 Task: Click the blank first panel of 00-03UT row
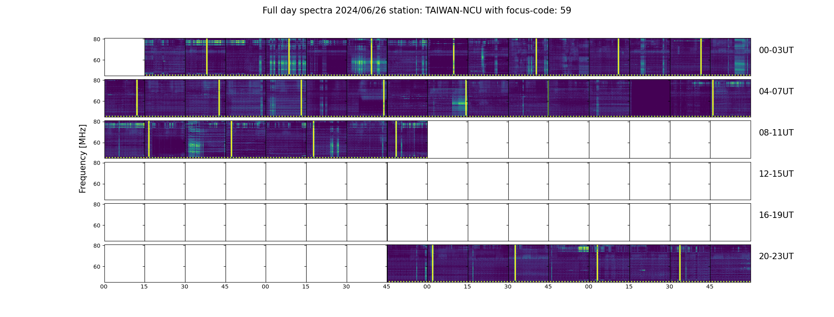click(124, 57)
